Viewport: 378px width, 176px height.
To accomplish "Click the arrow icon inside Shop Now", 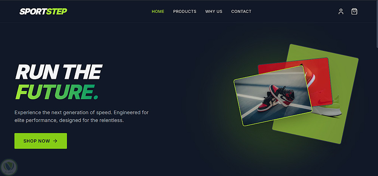I will coord(55,141).
